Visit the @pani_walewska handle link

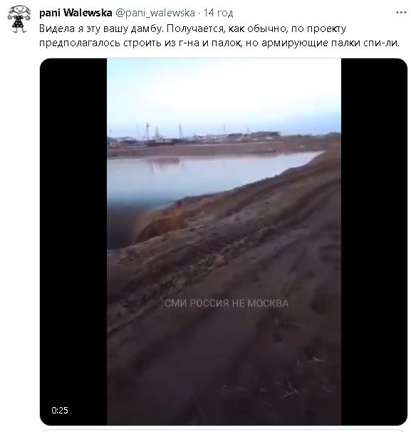(x=155, y=13)
